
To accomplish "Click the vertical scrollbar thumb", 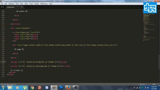I will click(159, 62).
